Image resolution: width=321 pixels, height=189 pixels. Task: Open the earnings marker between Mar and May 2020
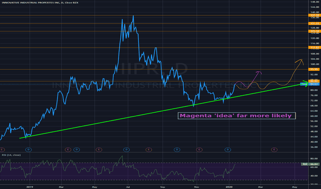274,149
